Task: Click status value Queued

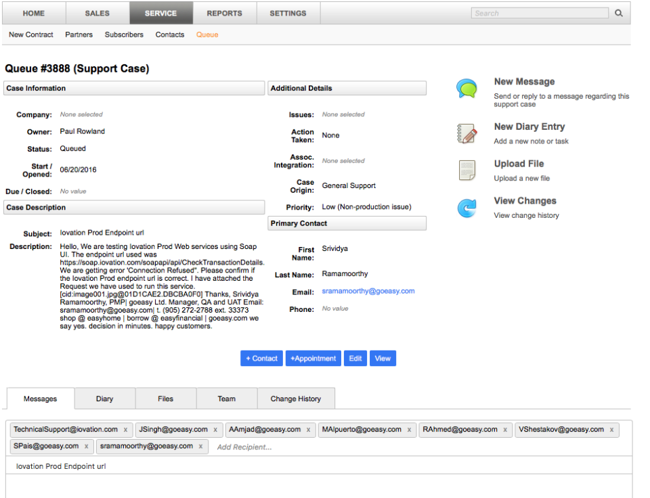Action: pyautogui.click(x=73, y=148)
